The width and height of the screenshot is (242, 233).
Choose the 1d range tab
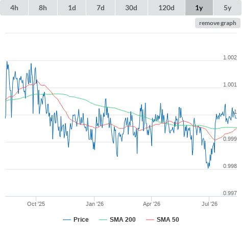point(72,8)
